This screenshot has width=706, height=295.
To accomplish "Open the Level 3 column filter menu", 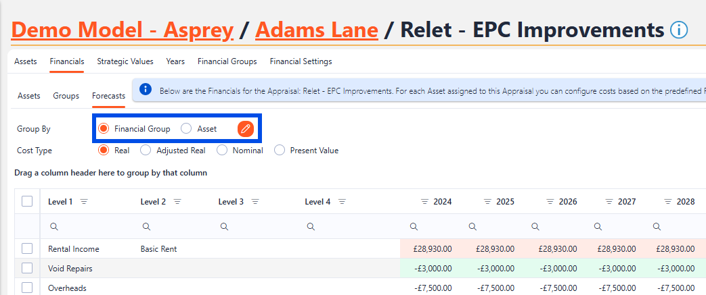I will pyautogui.click(x=255, y=202).
